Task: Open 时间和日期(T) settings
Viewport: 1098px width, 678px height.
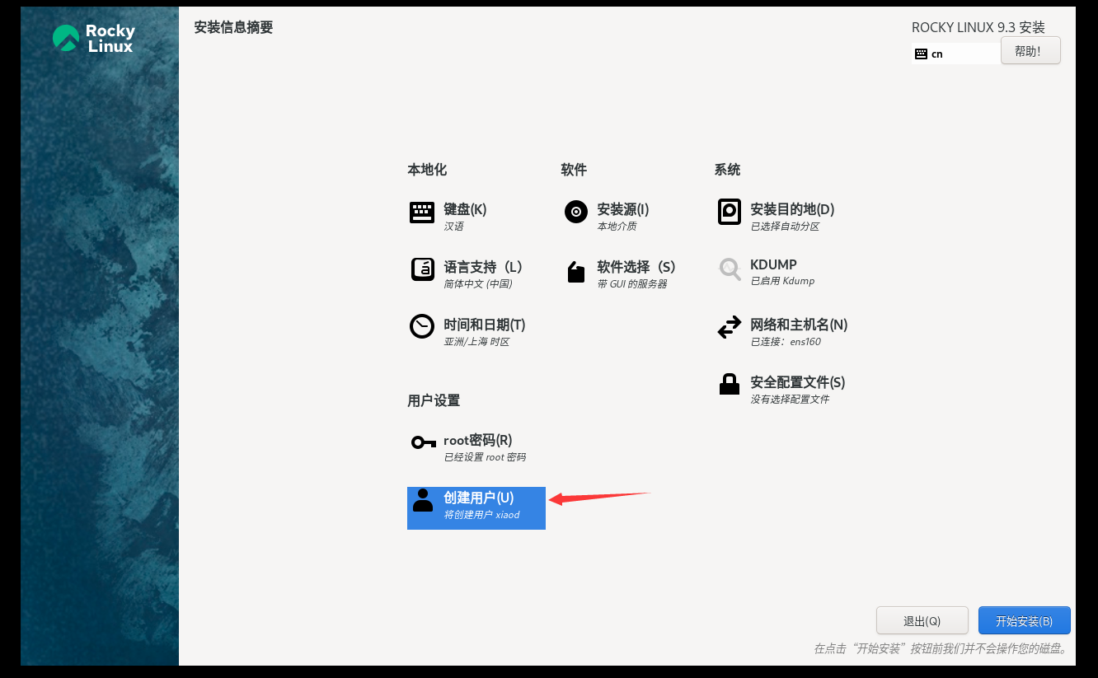Action: (x=485, y=325)
